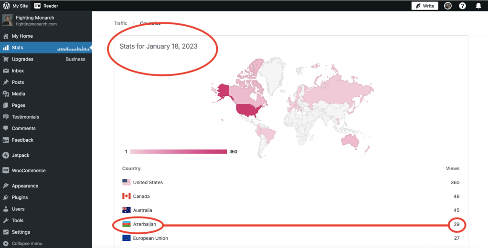The height and width of the screenshot is (248, 488).
Task: Open the user profile avatar
Action: point(448,6)
